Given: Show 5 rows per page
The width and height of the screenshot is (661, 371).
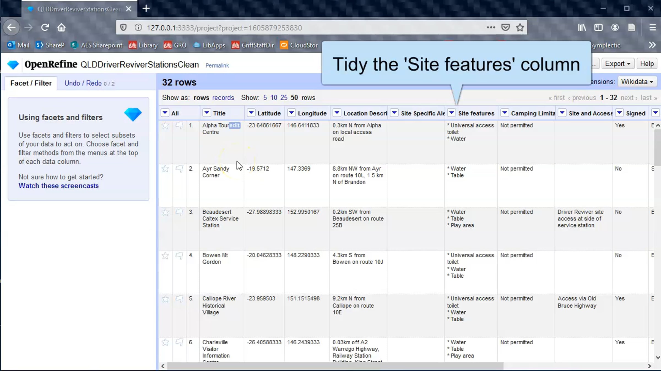Looking at the screenshot, I should point(265,98).
